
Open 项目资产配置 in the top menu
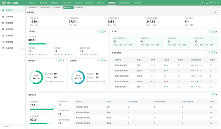125,3
